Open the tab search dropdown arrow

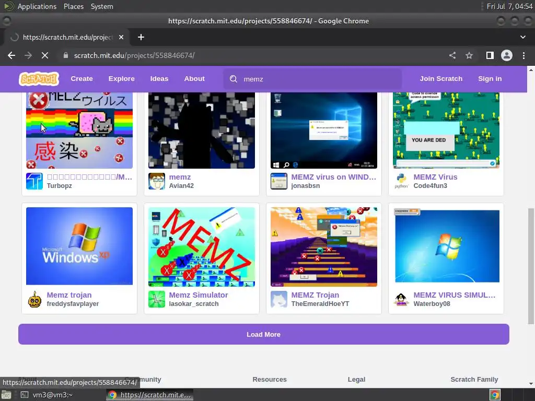point(522,37)
